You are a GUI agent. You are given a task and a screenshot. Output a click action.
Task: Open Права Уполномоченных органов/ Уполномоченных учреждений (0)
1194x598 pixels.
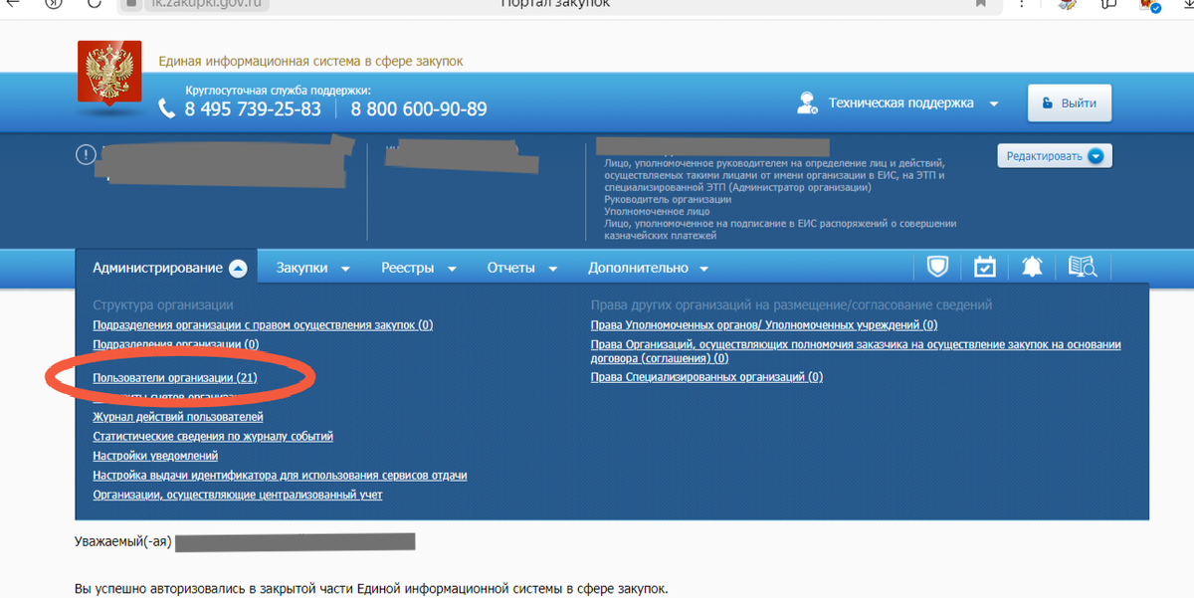764,325
